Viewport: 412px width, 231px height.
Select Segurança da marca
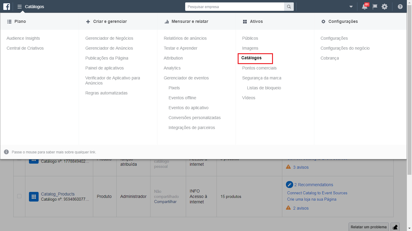(262, 78)
